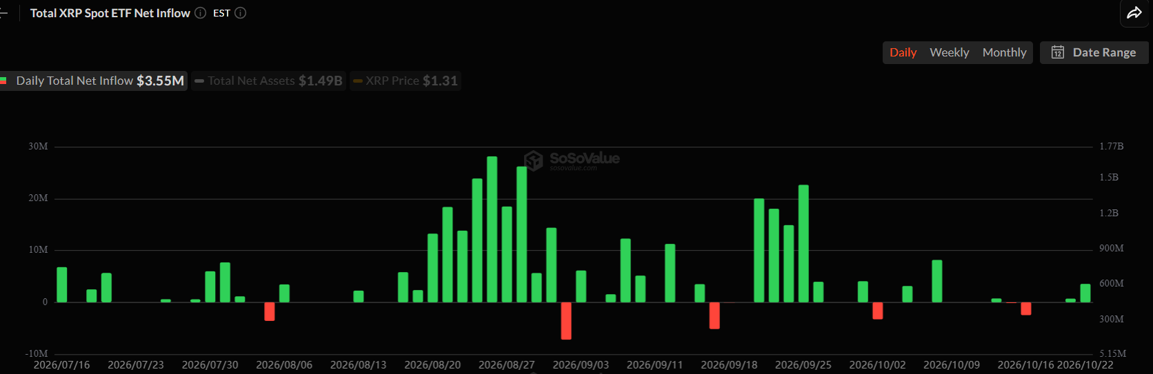The image size is (1153, 374).
Task: Toggle XRP Price series
Action: (x=405, y=81)
